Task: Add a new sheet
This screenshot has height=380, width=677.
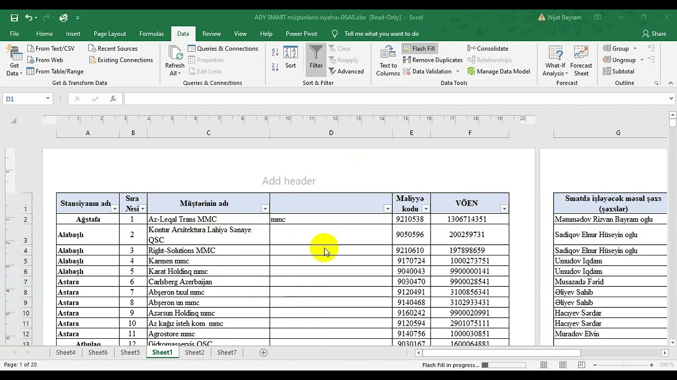Action: [x=263, y=353]
